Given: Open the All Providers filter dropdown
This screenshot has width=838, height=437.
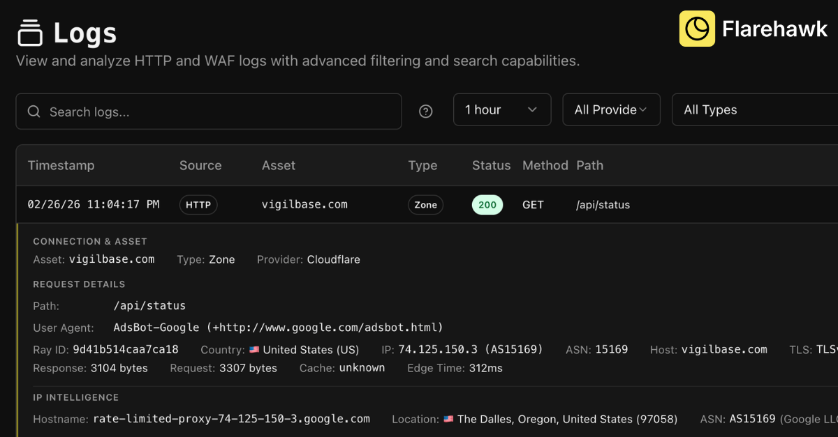Looking at the screenshot, I should pyautogui.click(x=611, y=109).
